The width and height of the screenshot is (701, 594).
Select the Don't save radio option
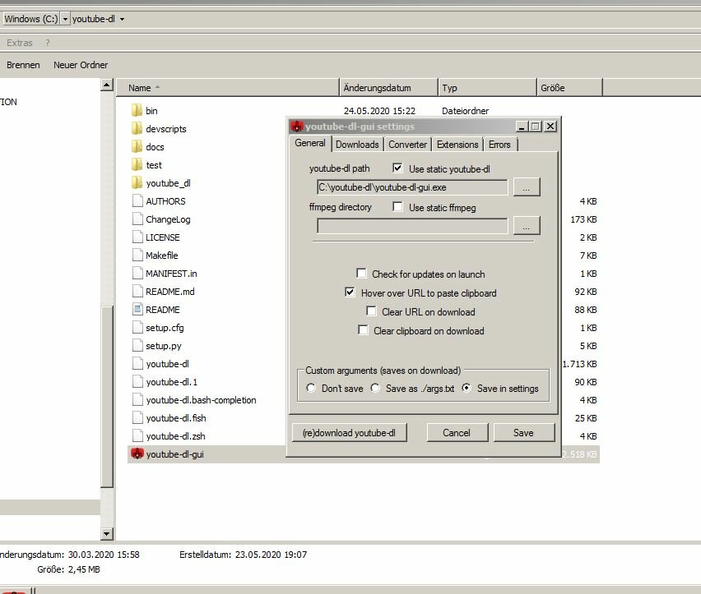click(x=311, y=388)
